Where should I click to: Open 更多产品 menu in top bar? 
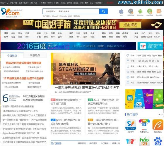point(34,3)
